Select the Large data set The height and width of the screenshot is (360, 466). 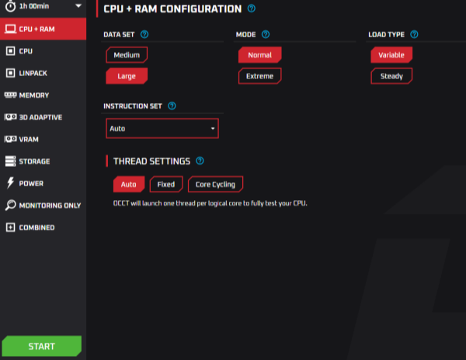(127, 76)
